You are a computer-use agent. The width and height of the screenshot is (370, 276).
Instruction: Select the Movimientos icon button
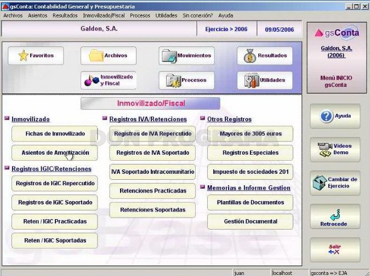coord(186,56)
